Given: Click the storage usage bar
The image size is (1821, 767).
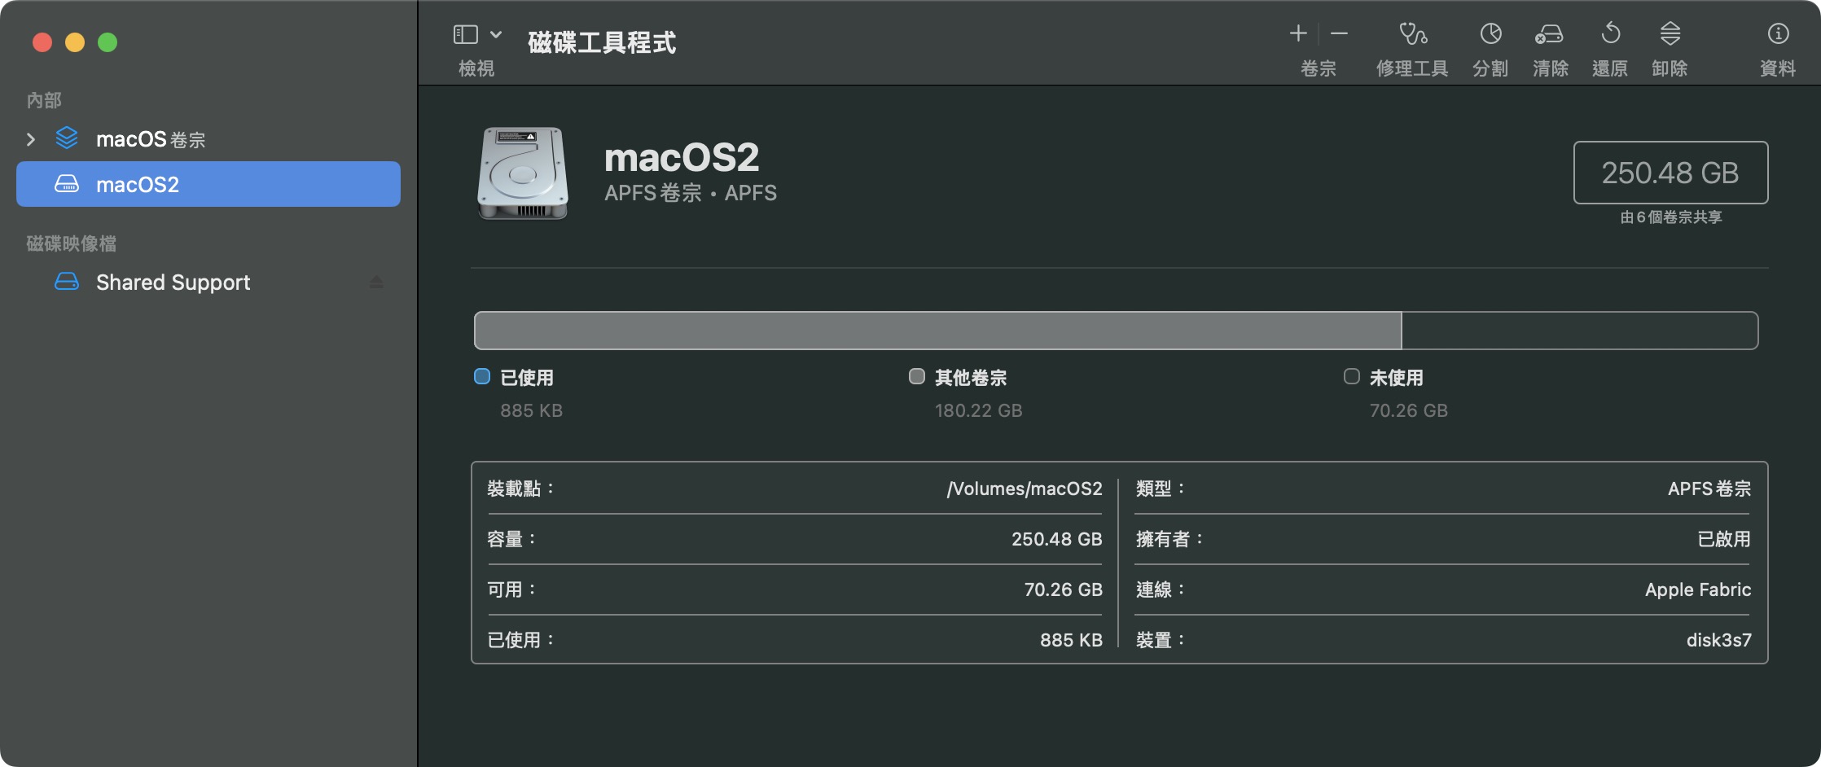Looking at the screenshot, I should pyautogui.click(x=1116, y=331).
